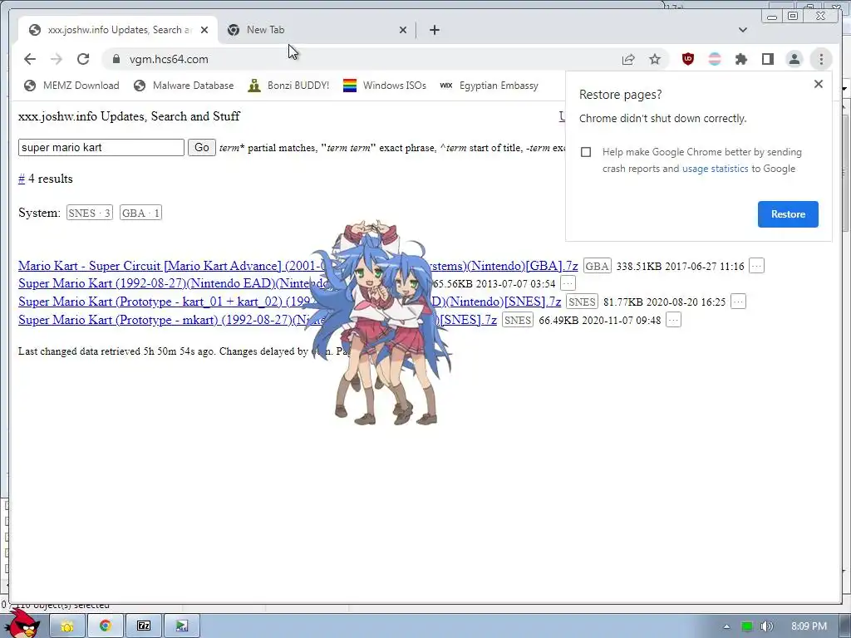
Task: Expand the tab search chevron
Action: click(x=743, y=30)
